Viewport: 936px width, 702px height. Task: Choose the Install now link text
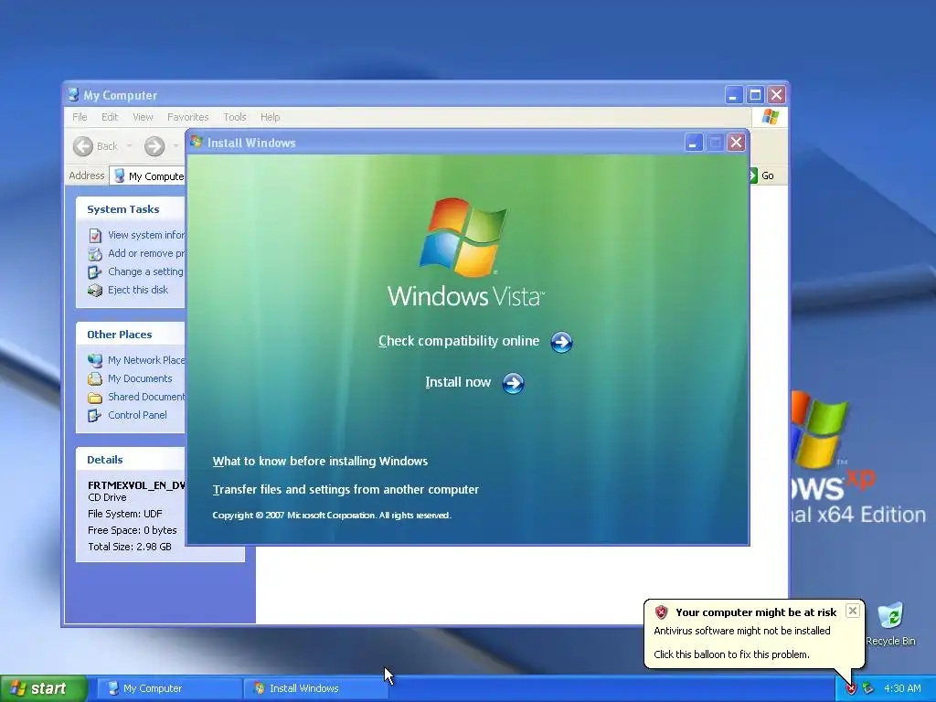[458, 382]
